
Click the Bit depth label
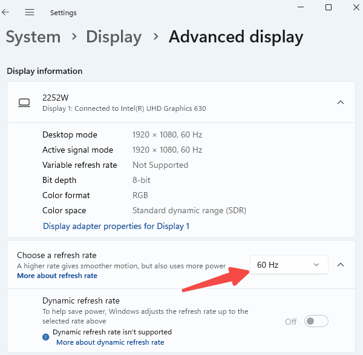coord(59,180)
